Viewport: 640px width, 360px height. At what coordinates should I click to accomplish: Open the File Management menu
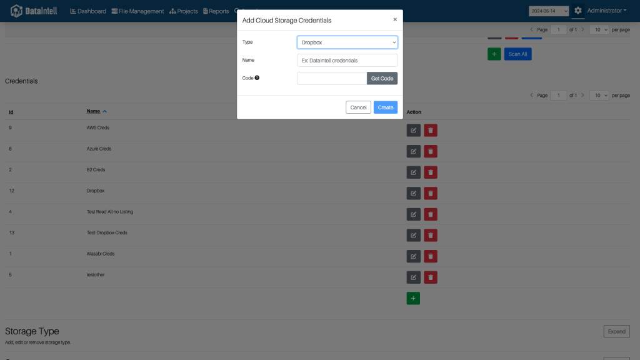pos(137,11)
